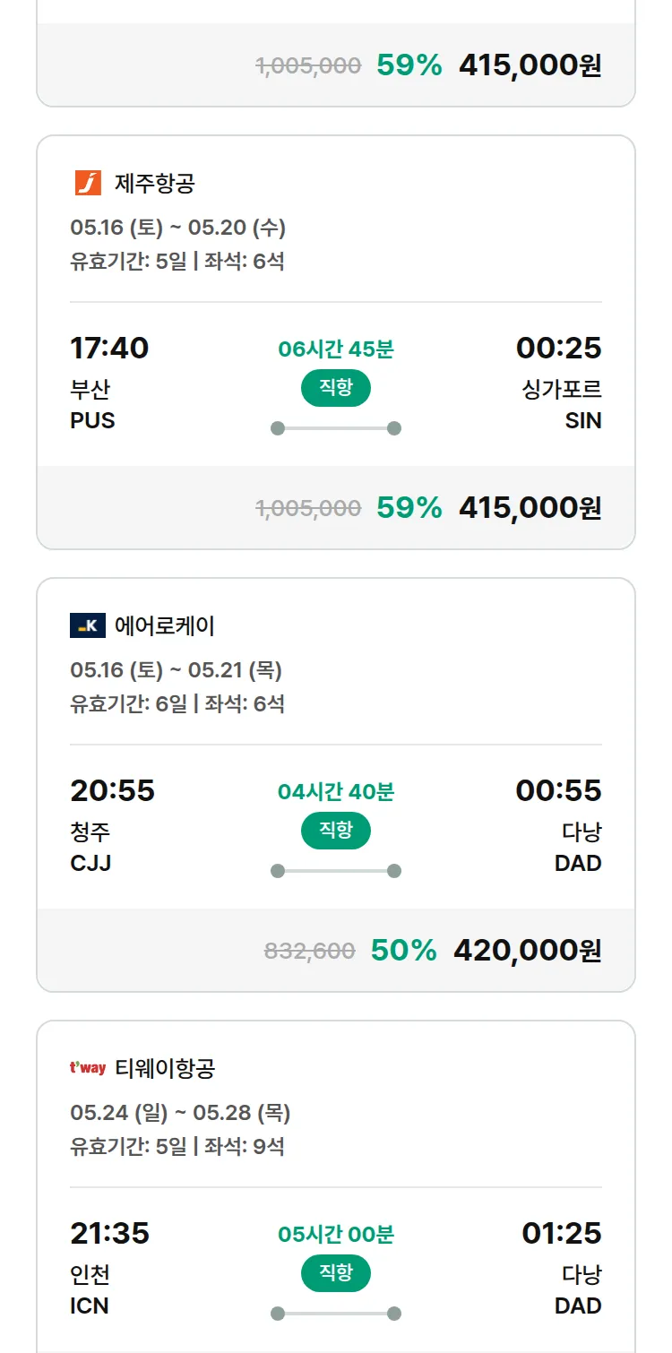Tap the 직항 badge on the Busan–Singapore flight
Screen dimensions: 672x1353
[x=335, y=388]
